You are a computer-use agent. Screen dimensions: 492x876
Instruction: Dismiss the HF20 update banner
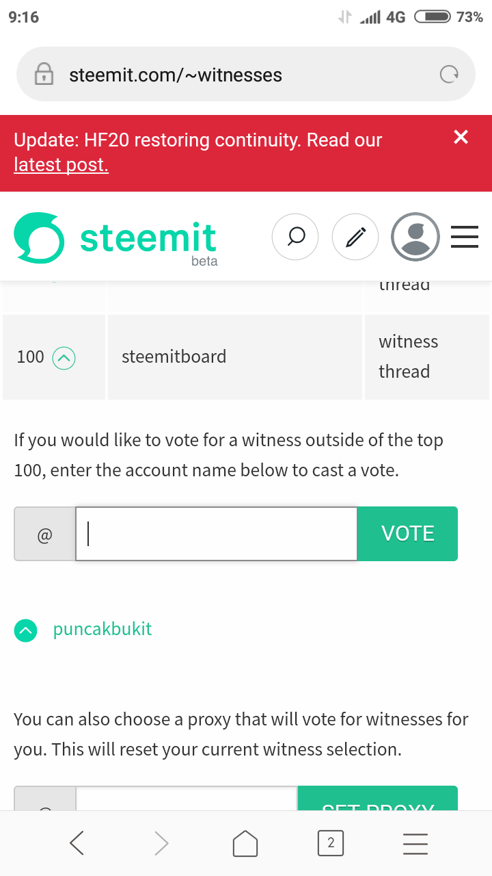[461, 138]
